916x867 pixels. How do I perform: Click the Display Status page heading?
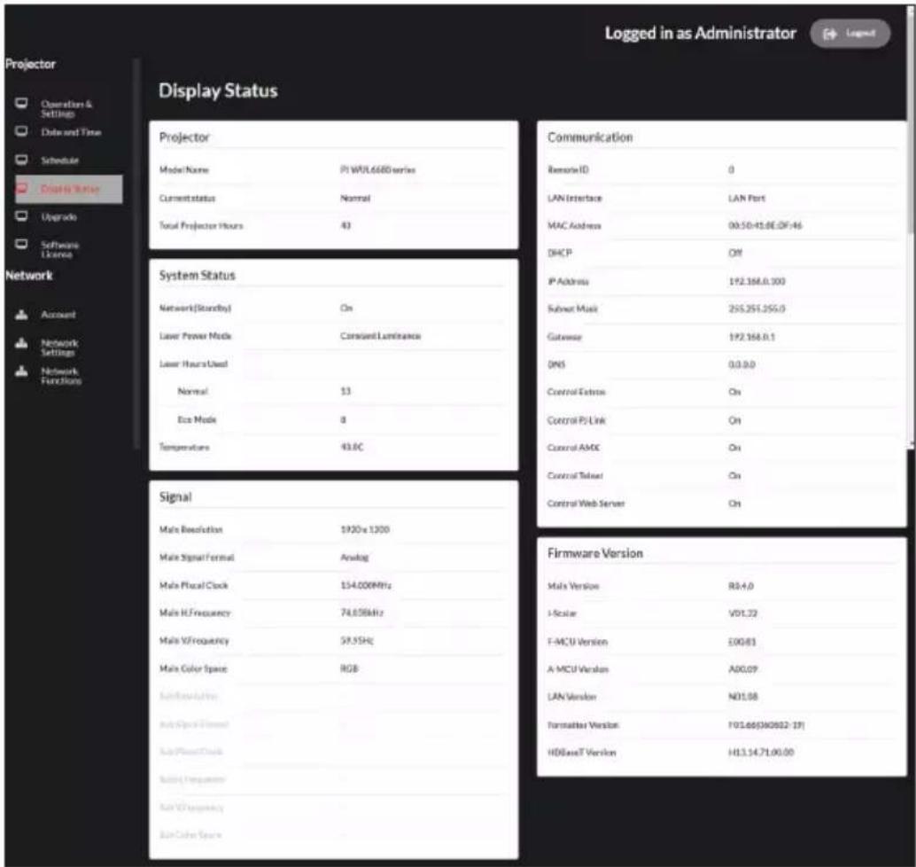point(218,90)
